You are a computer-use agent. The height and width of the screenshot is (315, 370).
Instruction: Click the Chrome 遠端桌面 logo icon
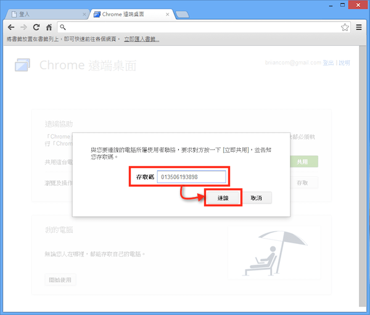(23, 65)
